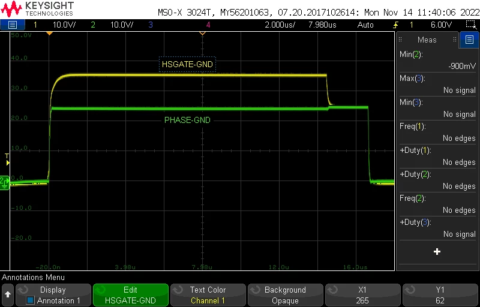Image resolution: width=480 pixels, height=307 pixels.
Task: Open the Text Color Channel 1 selector
Action: (208, 295)
